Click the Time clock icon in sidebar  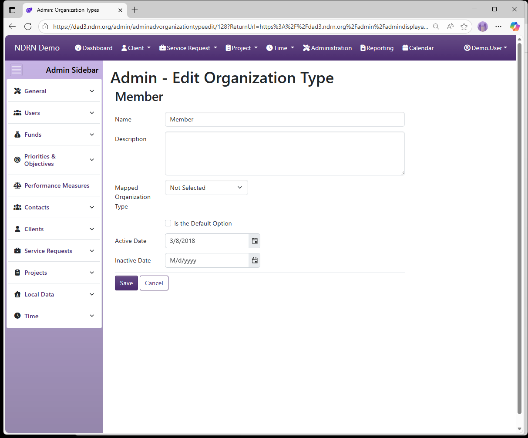click(x=17, y=316)
